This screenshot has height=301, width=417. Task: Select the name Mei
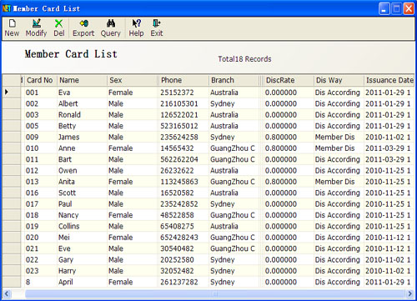(64, 238)
